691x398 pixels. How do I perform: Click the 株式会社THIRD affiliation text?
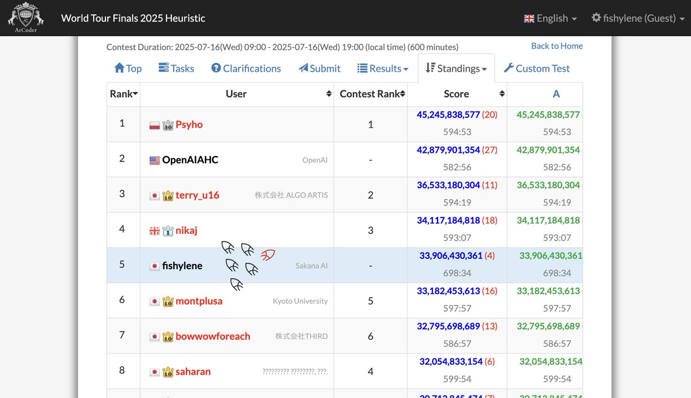(x=301, y=336)
